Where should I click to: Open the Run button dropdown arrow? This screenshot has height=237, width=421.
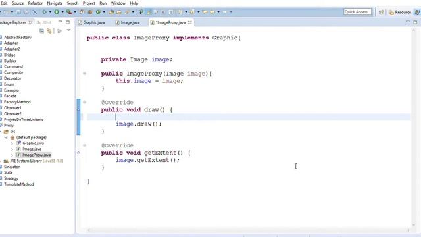click(62, 12)
